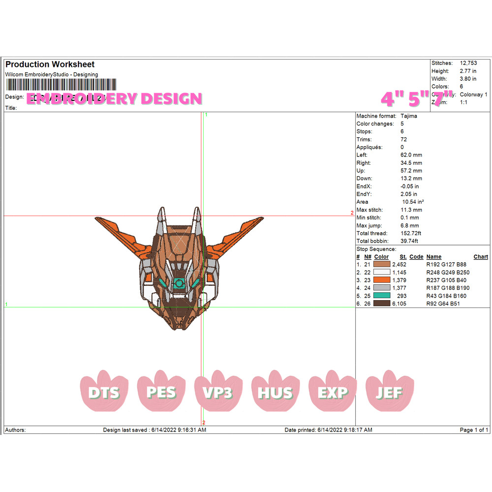Click the Chart column header
This screenshot has width=492, height=492.
point(480,257)
